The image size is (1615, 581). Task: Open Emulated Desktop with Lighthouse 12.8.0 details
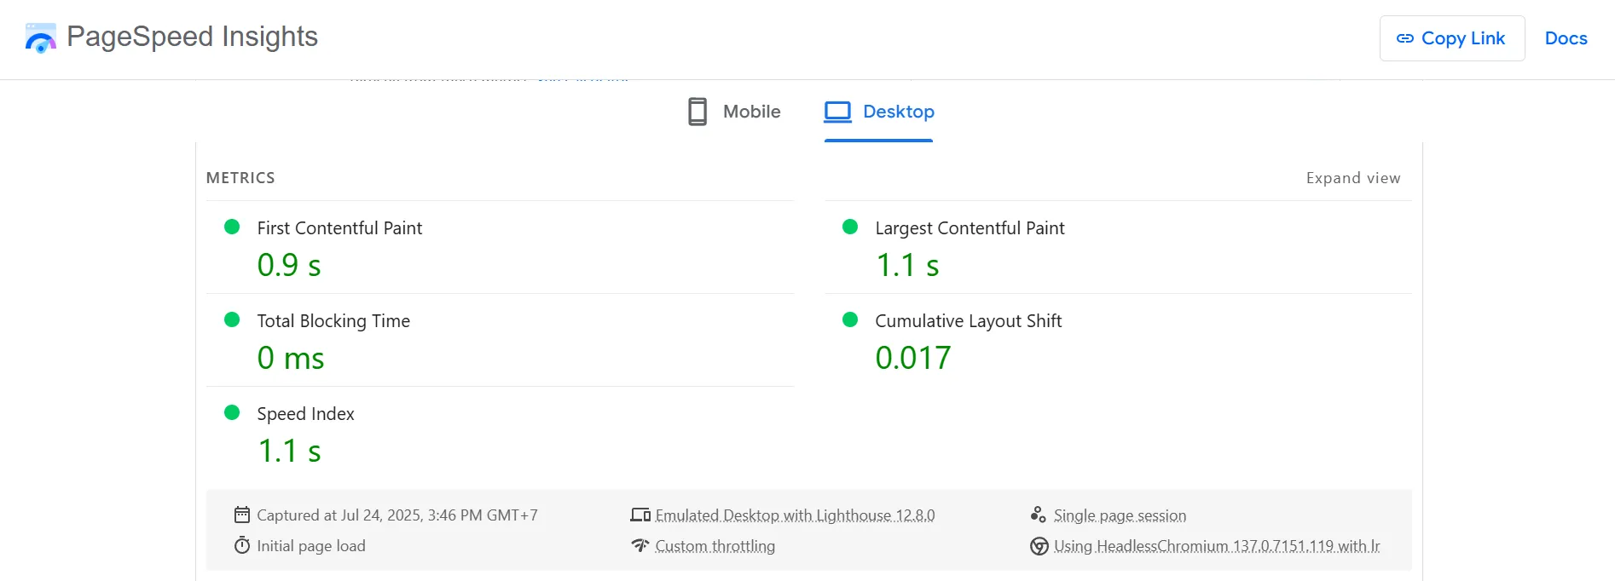[795, 515]
